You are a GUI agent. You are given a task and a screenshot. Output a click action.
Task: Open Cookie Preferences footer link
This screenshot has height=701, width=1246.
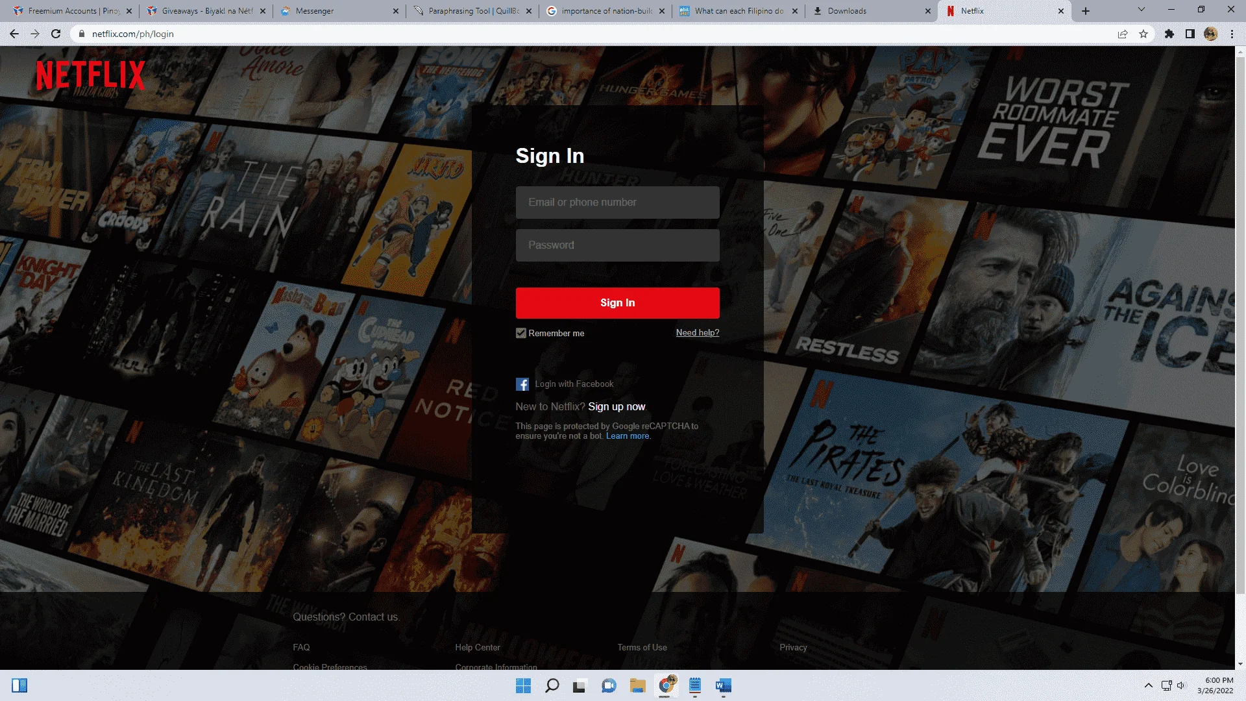click(x=330, y=667)
